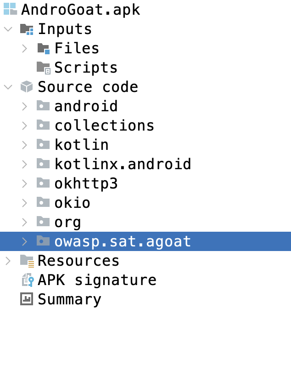Click the Scripts folder icon
This screenshot has height=377, width=291.
(43, 68)
